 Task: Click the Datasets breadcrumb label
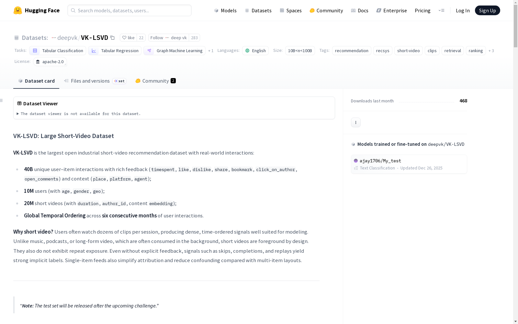point(35,38)
